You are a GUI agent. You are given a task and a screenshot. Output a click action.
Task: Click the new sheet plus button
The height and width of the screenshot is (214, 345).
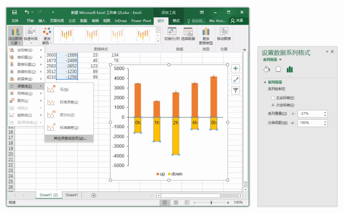click(94, 195)
